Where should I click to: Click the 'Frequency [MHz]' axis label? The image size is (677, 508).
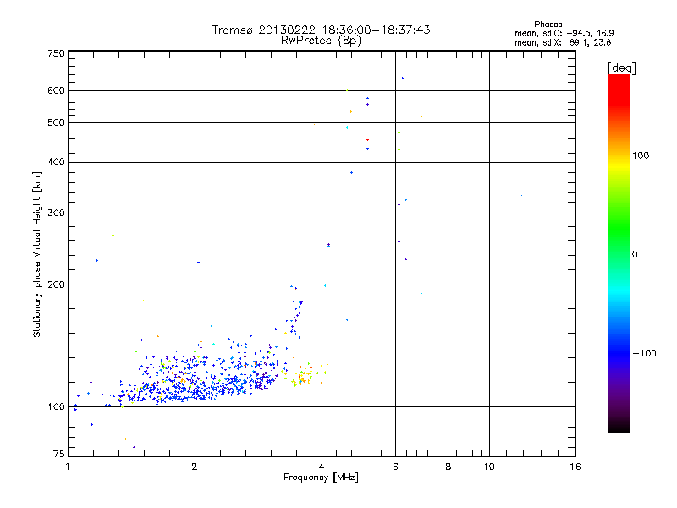click(x=321, y=478)
